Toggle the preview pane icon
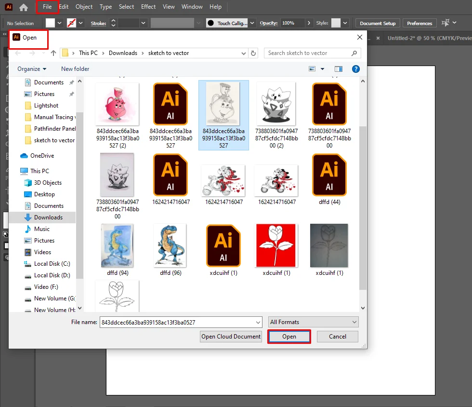The height and width of the screenshot is (407, 472). coord(339,69)
